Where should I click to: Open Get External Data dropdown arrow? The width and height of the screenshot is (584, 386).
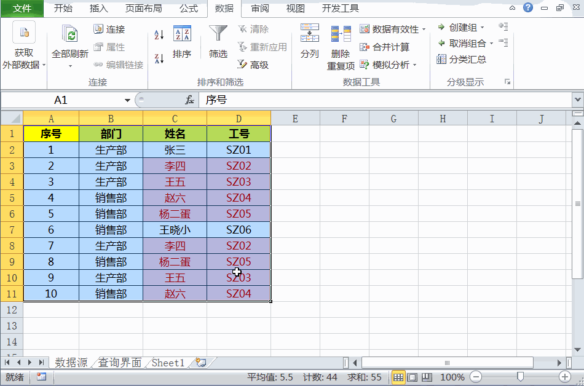pos(44,65)
